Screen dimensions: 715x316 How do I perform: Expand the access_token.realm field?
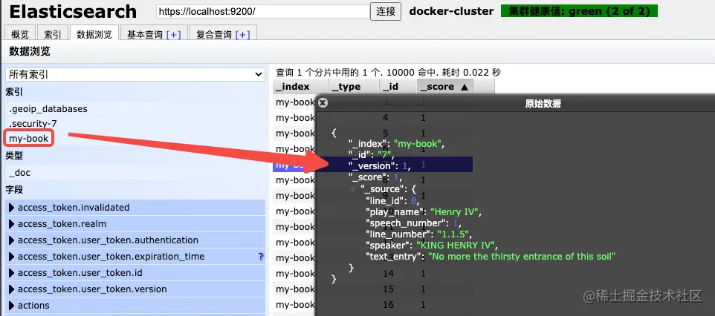(135, 224)
